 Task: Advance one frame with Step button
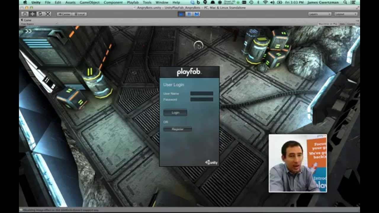pyautogui.click(x=197, y=14)
